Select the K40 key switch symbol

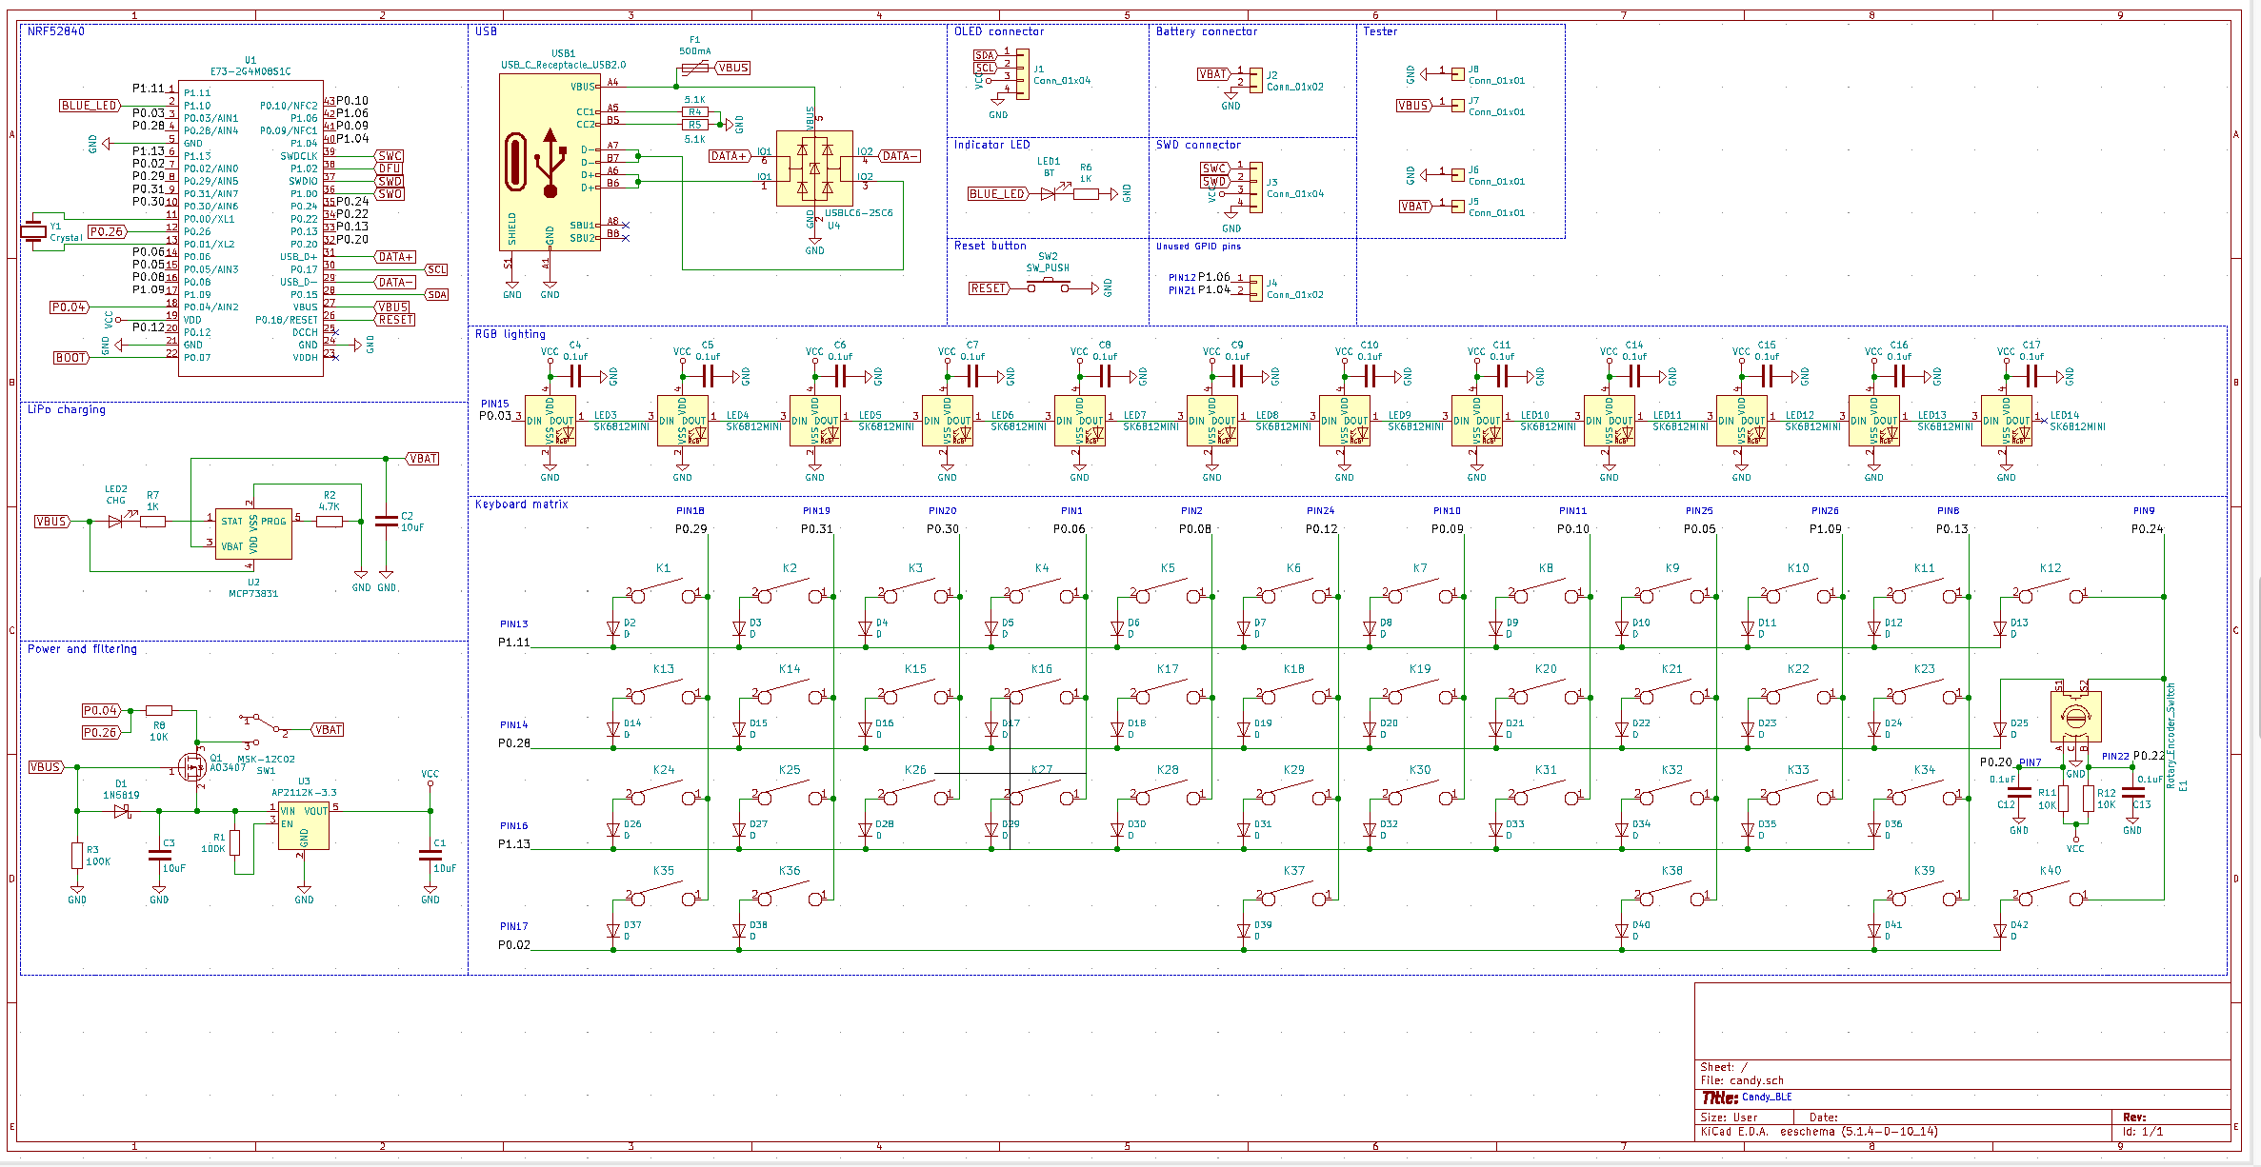pos(2051,895)
